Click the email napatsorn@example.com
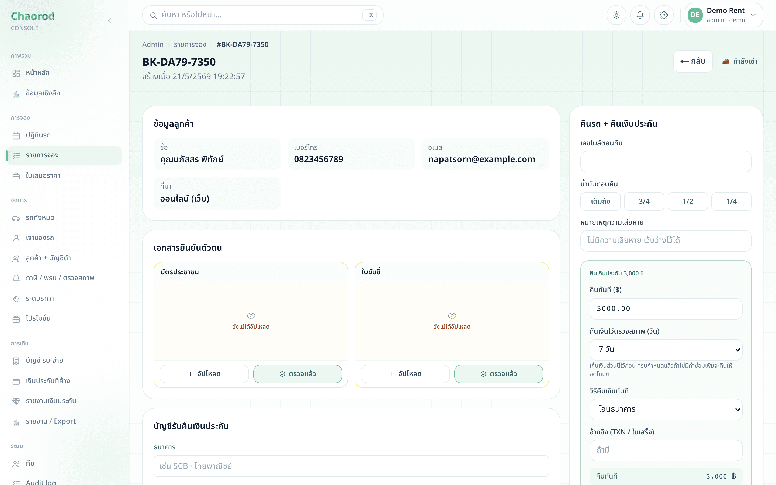Screen dimensions: 776x485 482,160
